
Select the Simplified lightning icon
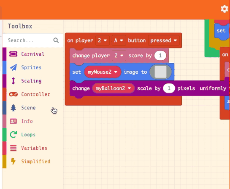coord(13,162)
